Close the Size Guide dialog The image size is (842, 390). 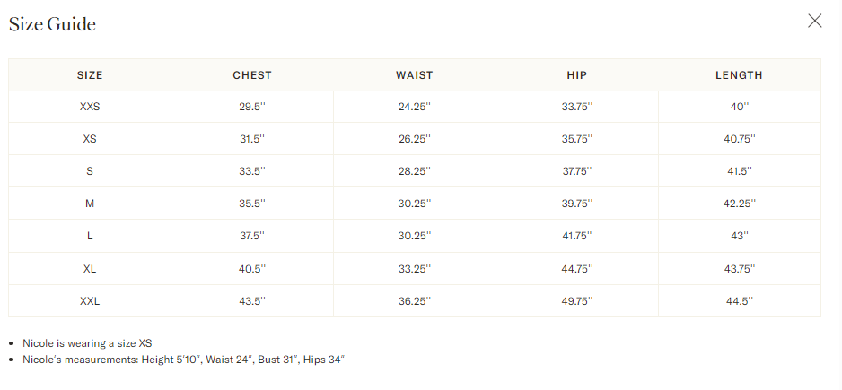814,22
